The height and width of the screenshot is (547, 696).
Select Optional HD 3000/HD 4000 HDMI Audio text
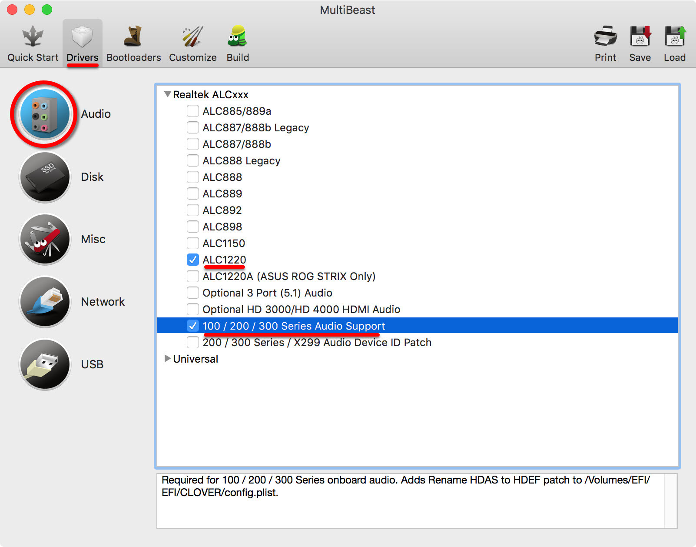pyautogui.click(x=301, y=309)
